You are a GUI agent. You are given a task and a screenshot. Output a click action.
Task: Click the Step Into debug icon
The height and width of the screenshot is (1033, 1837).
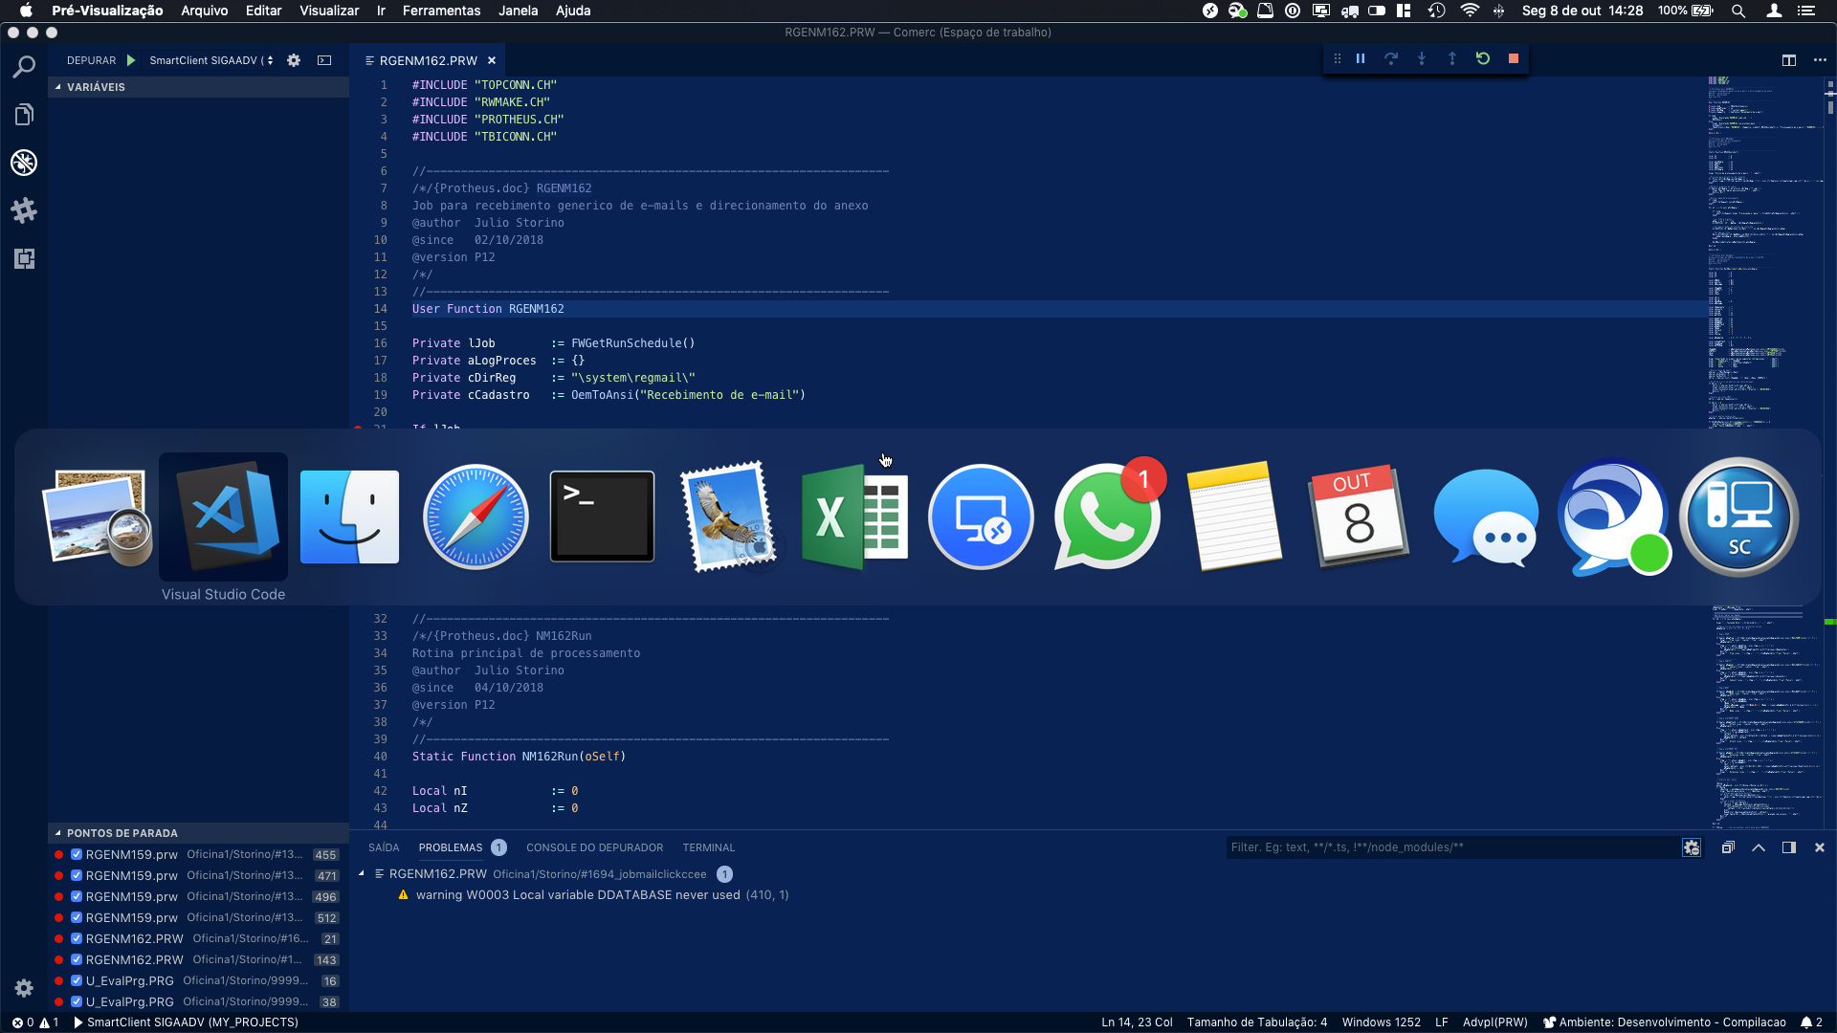[1421, 58]
